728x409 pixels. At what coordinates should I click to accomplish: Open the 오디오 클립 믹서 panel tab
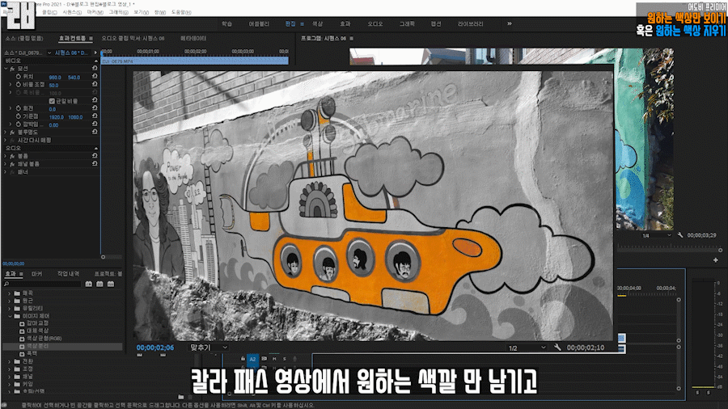[x=133, y=39]
